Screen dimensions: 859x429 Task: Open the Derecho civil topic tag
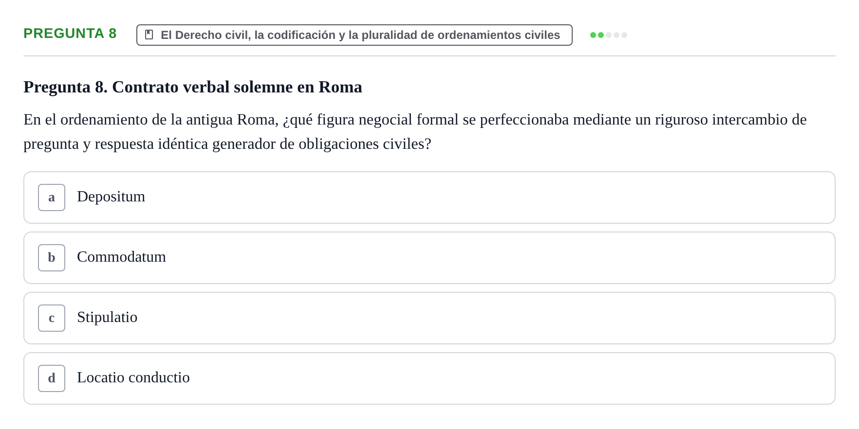pos(355,35)
